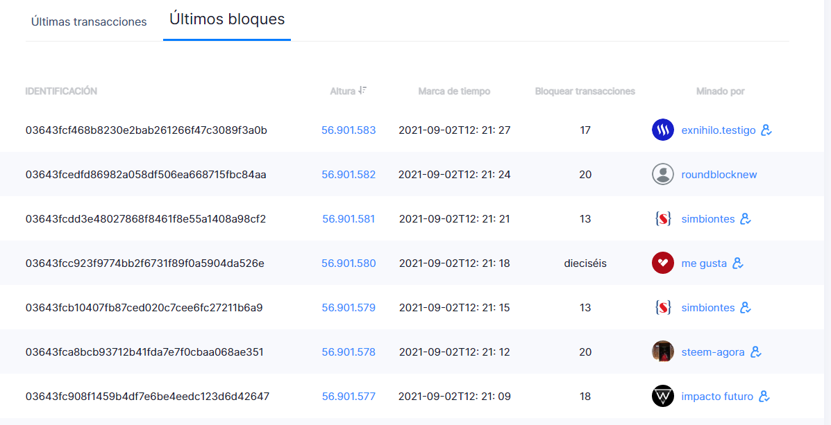
Task: Click timestamp 2021-09-02T12: 21: 27
Action: (x=454, y=130)
